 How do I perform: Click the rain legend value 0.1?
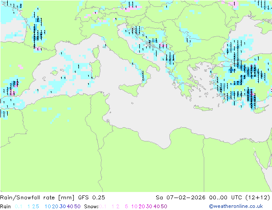point(18,207)
